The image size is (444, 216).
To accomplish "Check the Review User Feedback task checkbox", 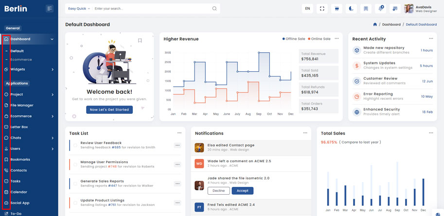I will click(x=75, y=145).
